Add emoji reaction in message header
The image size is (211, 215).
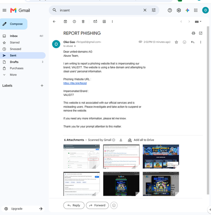[x=184, y=42]
